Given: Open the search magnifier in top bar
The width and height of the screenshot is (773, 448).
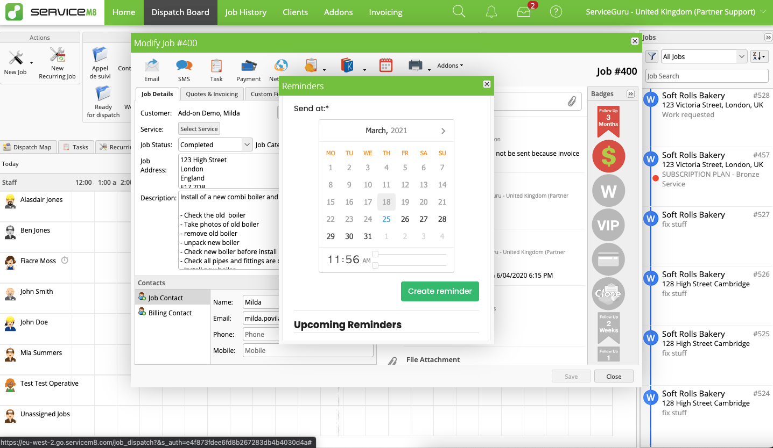Looking at the screenshot, I should pos(459,12).
